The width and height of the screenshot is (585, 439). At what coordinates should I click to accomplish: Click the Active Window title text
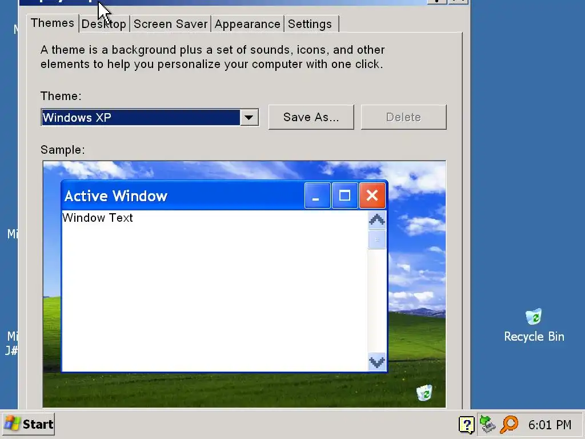tap(116, 196)
